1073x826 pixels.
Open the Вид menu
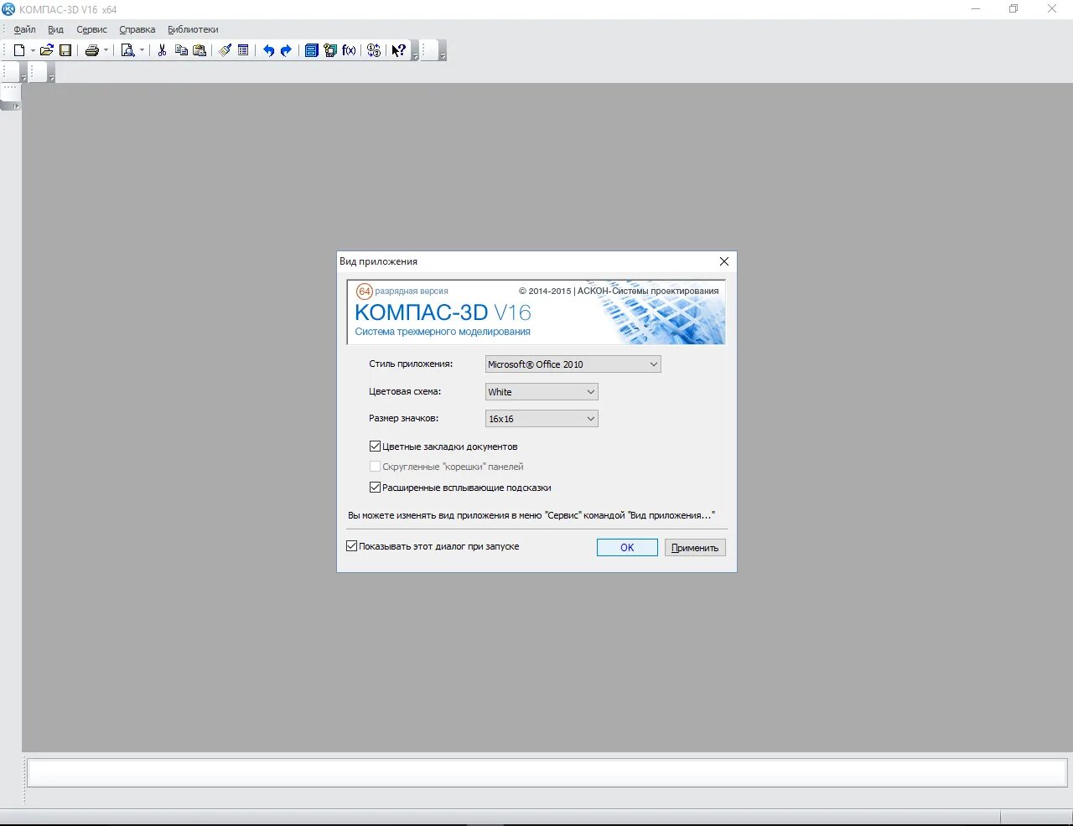[55, 29]
